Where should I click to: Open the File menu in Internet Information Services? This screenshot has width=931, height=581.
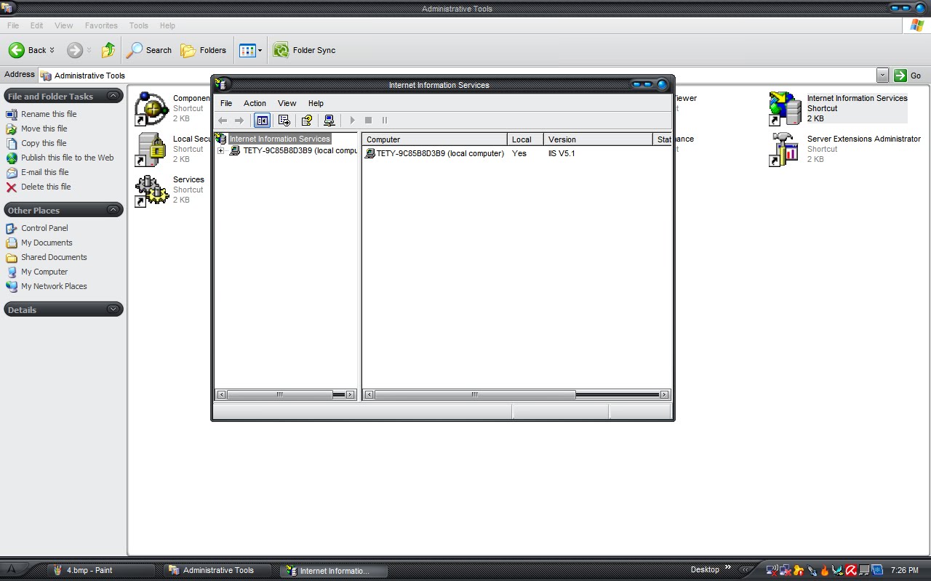[226, 103]
